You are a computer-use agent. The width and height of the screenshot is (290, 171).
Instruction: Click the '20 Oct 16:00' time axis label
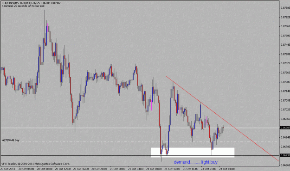pyautogui.click(x=81, y=169)
